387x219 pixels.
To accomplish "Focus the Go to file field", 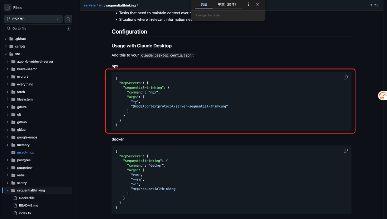I will pos(38,28).
